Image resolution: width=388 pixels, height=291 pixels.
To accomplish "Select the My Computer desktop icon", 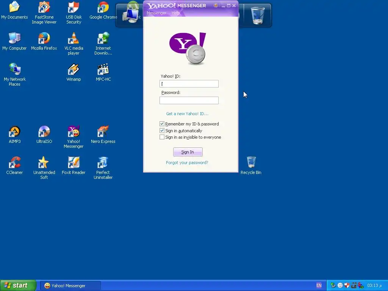I will point(14,41).
